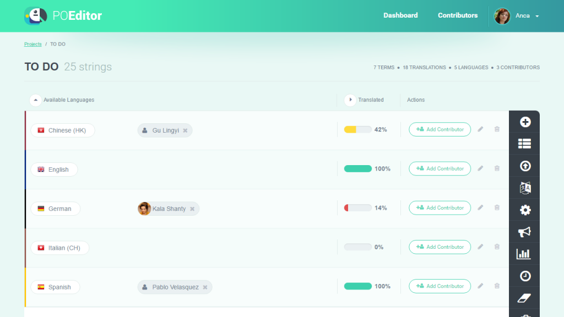This screenshot has width=564, height=317.
Task: Follow the Projects breadcrumb link
Action: point(32,44)
